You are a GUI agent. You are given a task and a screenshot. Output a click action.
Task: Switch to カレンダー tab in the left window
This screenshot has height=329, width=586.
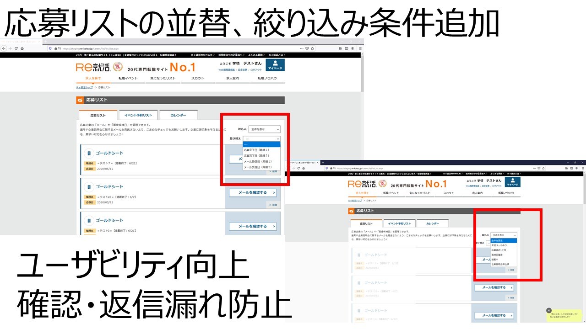179,116
